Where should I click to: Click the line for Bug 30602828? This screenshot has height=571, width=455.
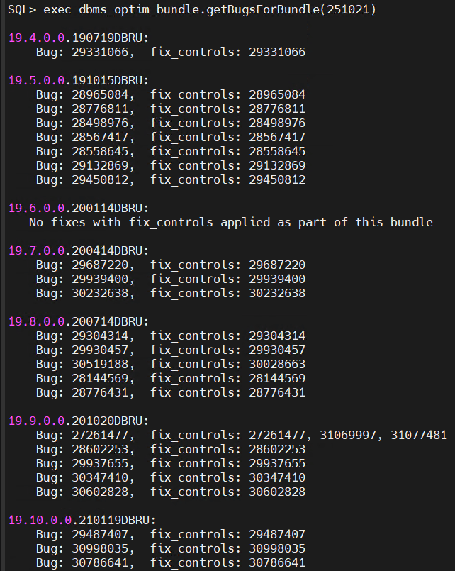click(170, 492)
